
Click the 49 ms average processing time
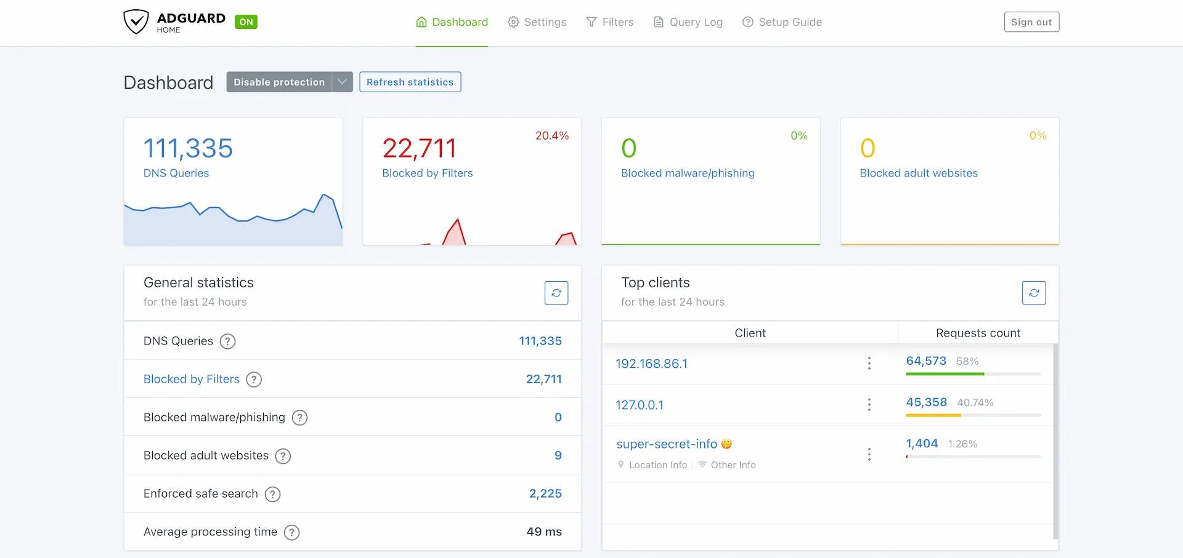[x=544, y=532]
